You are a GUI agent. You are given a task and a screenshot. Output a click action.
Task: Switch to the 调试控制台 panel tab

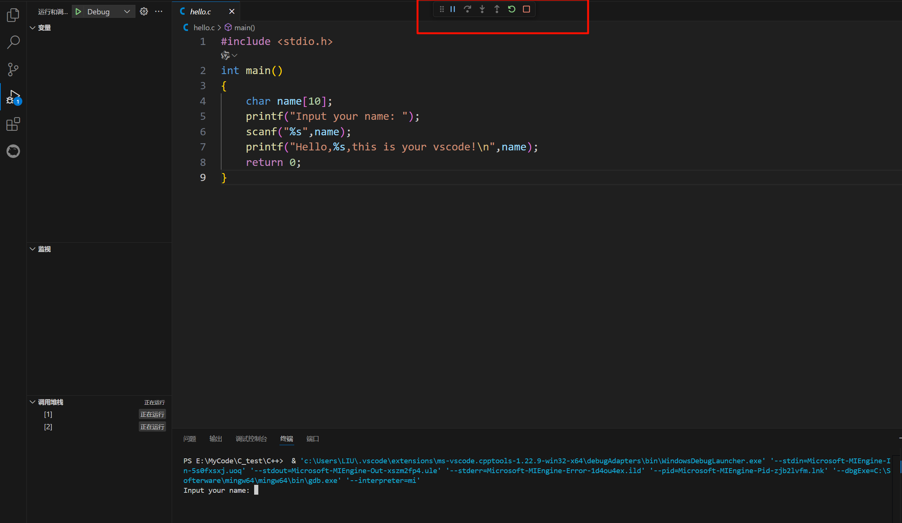pyautogui.click(x=251, y=439)
